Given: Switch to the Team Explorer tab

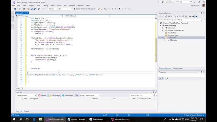Looking at the screenshot, I should 178,68.
